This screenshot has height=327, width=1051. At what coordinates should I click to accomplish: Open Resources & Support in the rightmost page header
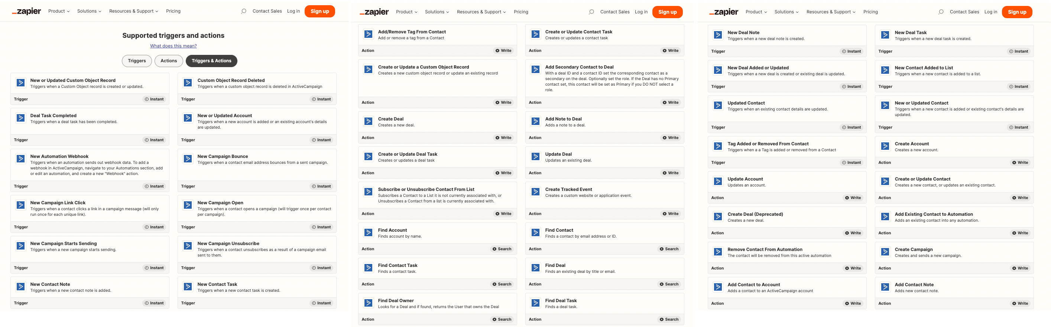831,12
